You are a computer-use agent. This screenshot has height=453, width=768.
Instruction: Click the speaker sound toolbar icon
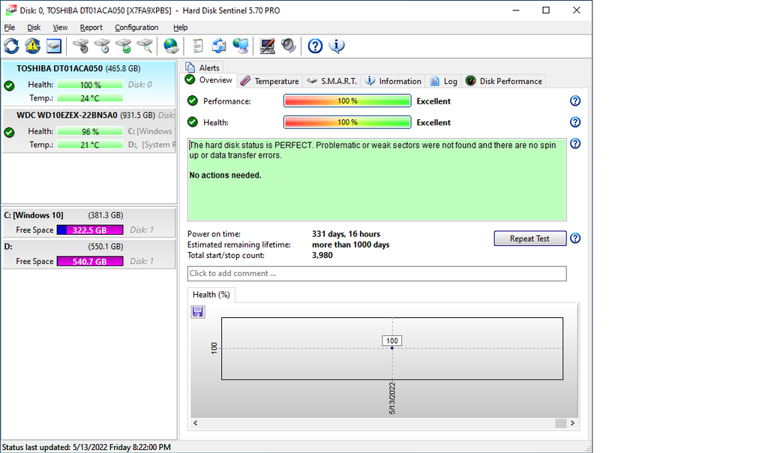pos(289,46)
